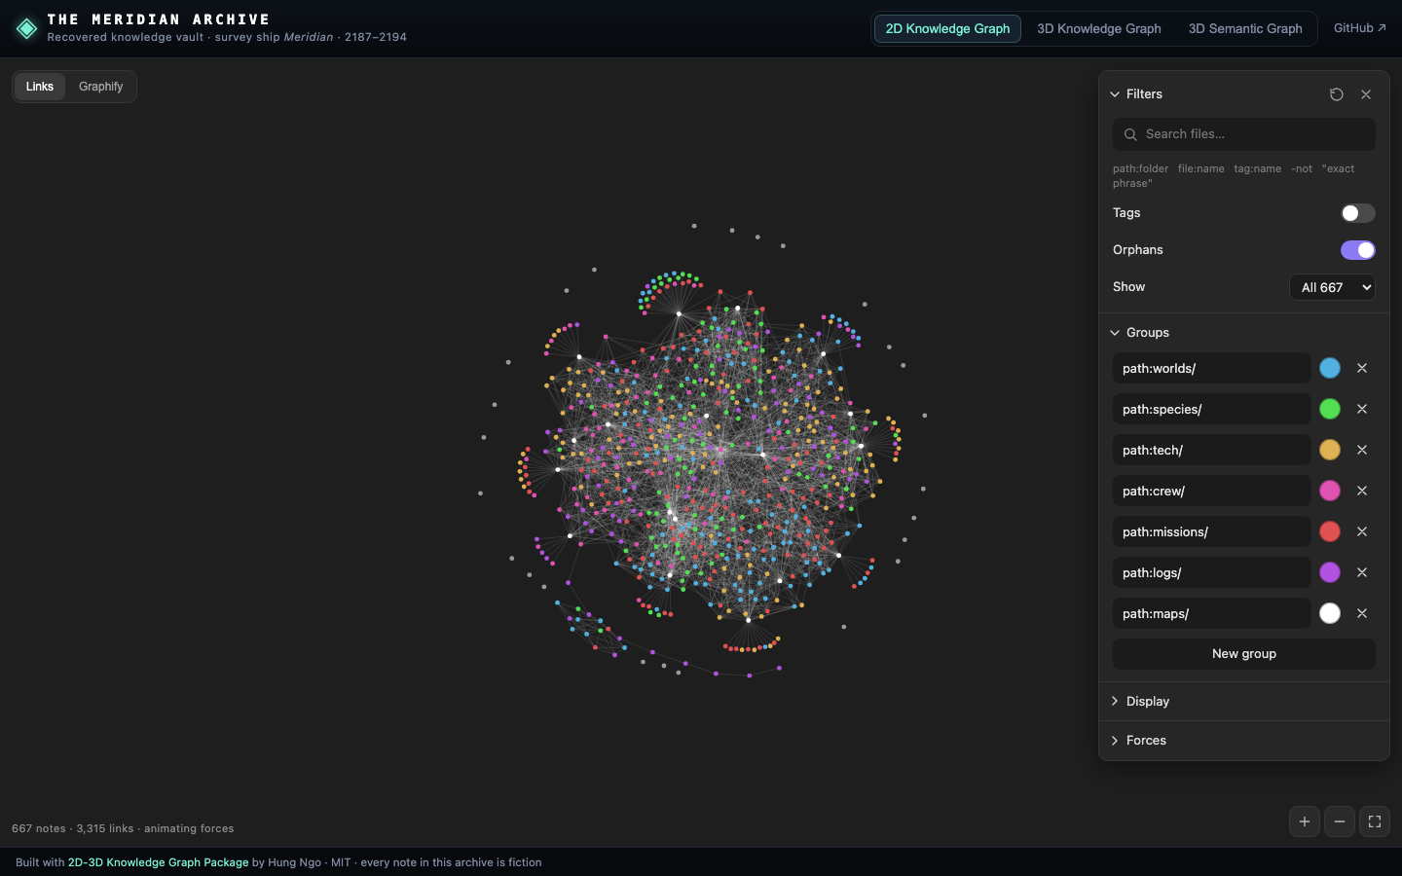Edit the path:species/ group query
1402x876 pixels.
pos(1212,409)
